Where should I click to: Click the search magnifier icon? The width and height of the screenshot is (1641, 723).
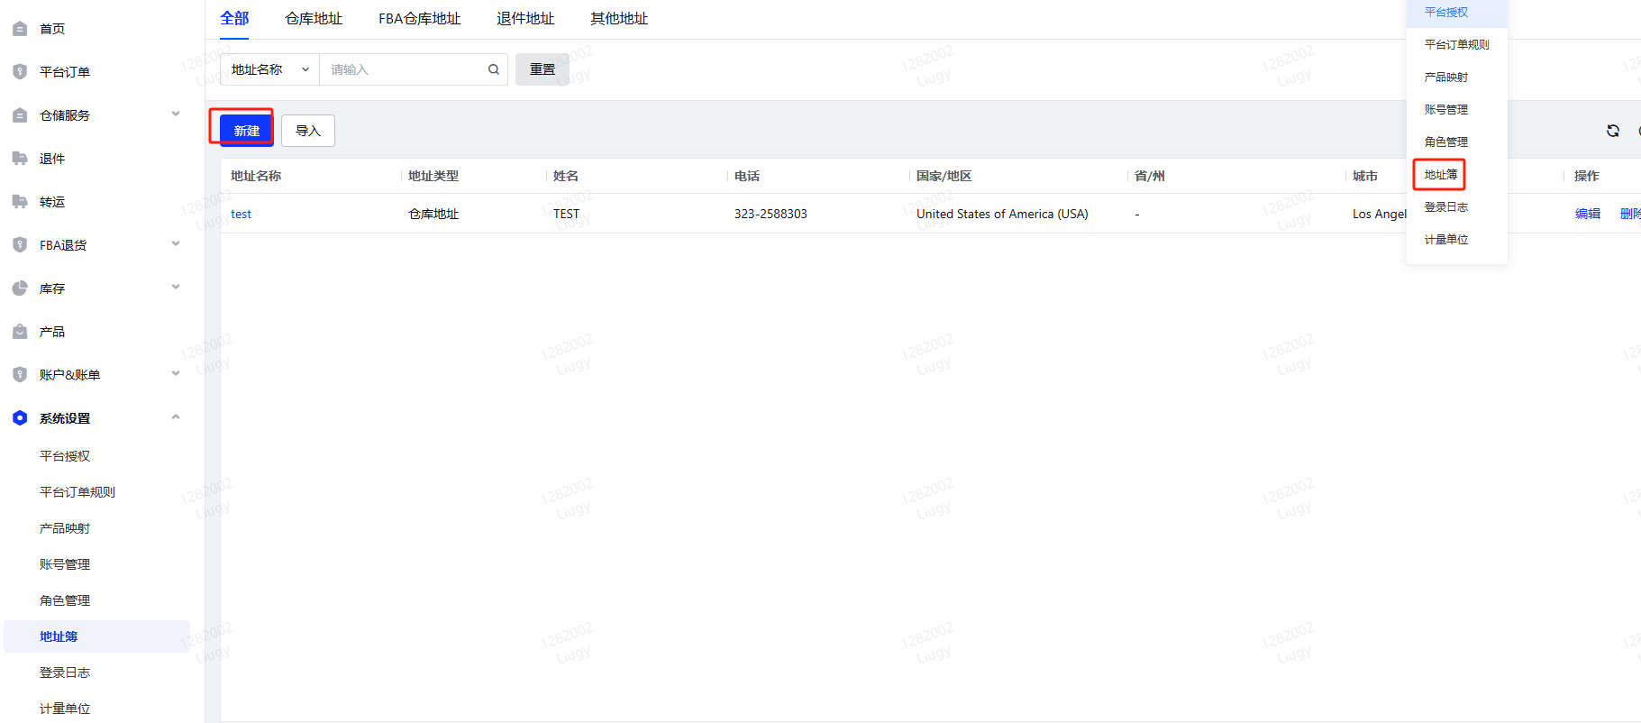[494, 69]
